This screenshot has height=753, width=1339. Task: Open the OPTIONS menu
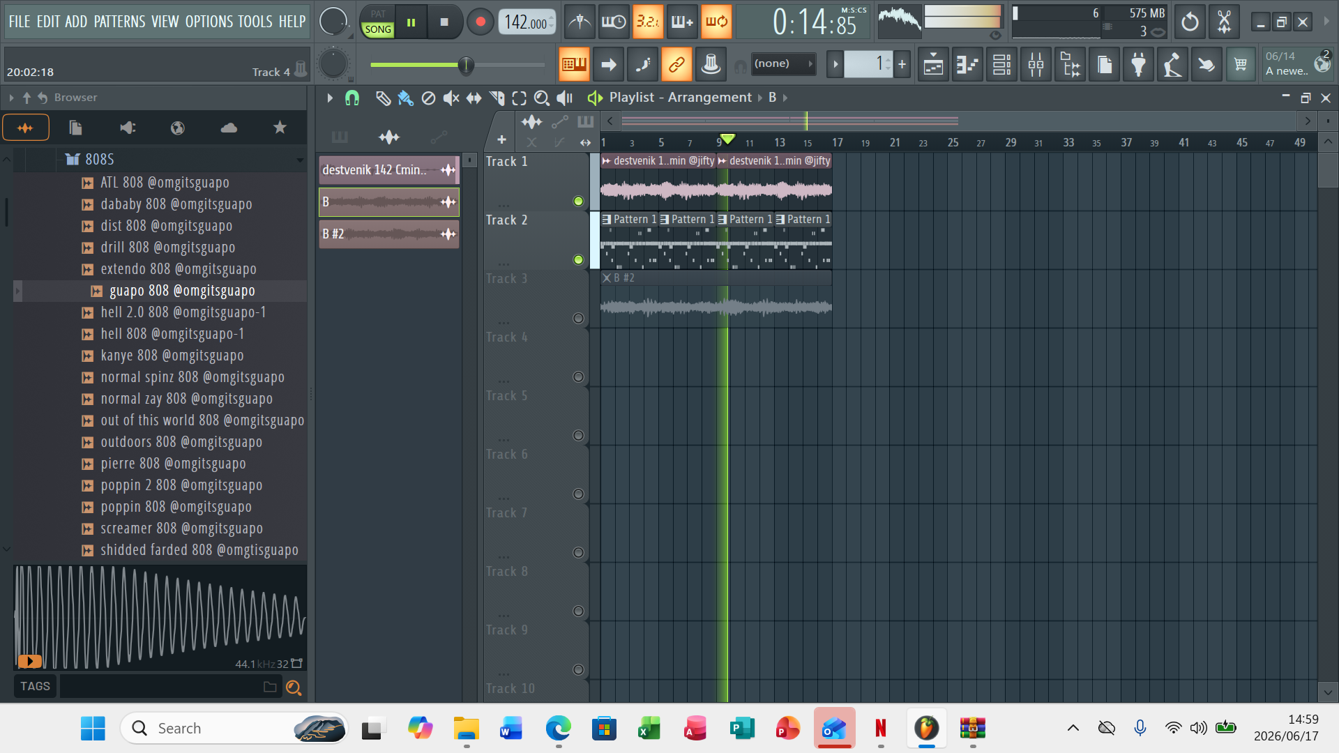[209, 22]
